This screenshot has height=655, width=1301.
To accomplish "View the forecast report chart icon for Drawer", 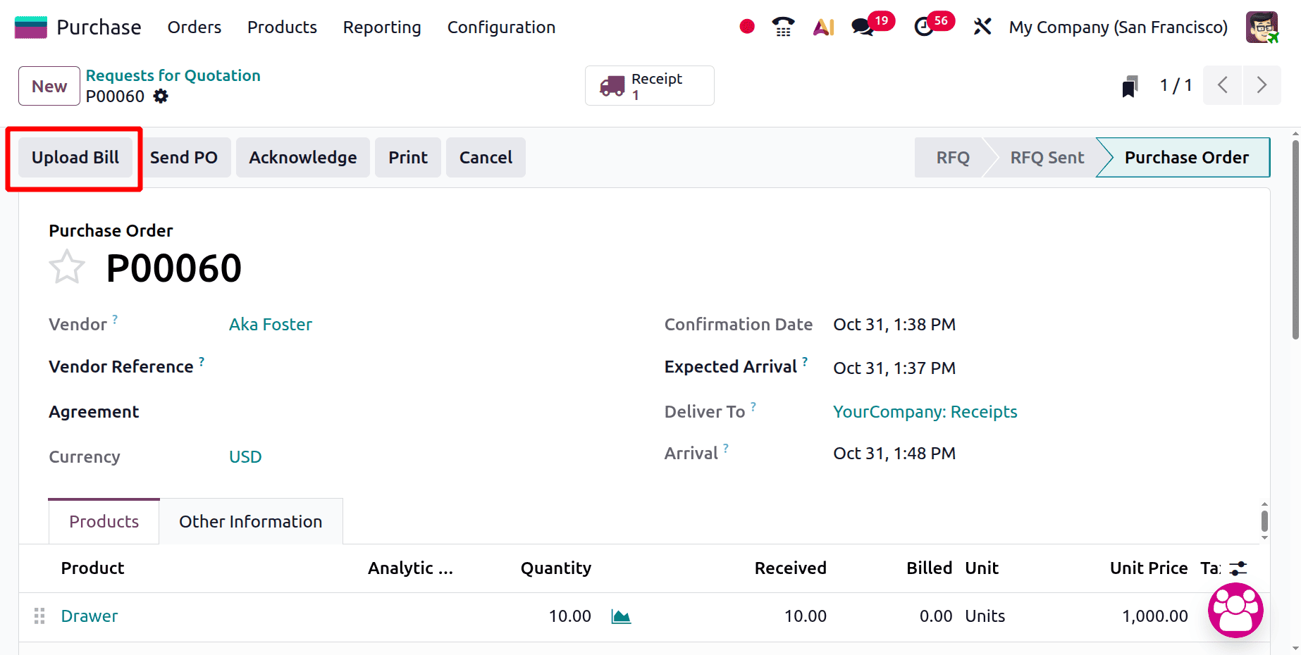I will pyautogui.click(x=621, y=616).
